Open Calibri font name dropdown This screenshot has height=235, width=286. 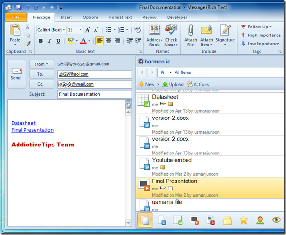click(64, 30)
